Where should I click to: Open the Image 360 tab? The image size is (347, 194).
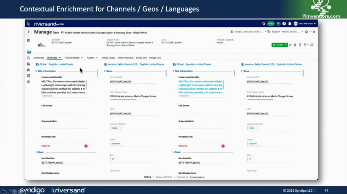coord(155,58)
